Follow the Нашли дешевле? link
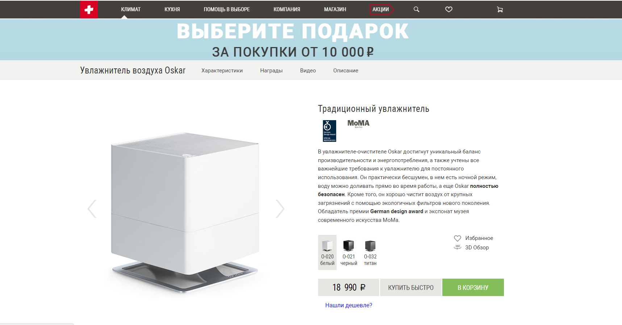Screen dimensions: 622x325 (x=349, y=305)
